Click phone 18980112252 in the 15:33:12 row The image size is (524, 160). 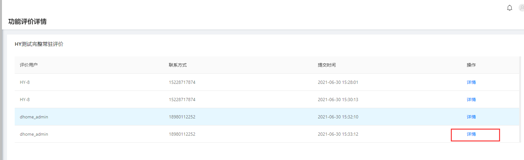point(182,134)
